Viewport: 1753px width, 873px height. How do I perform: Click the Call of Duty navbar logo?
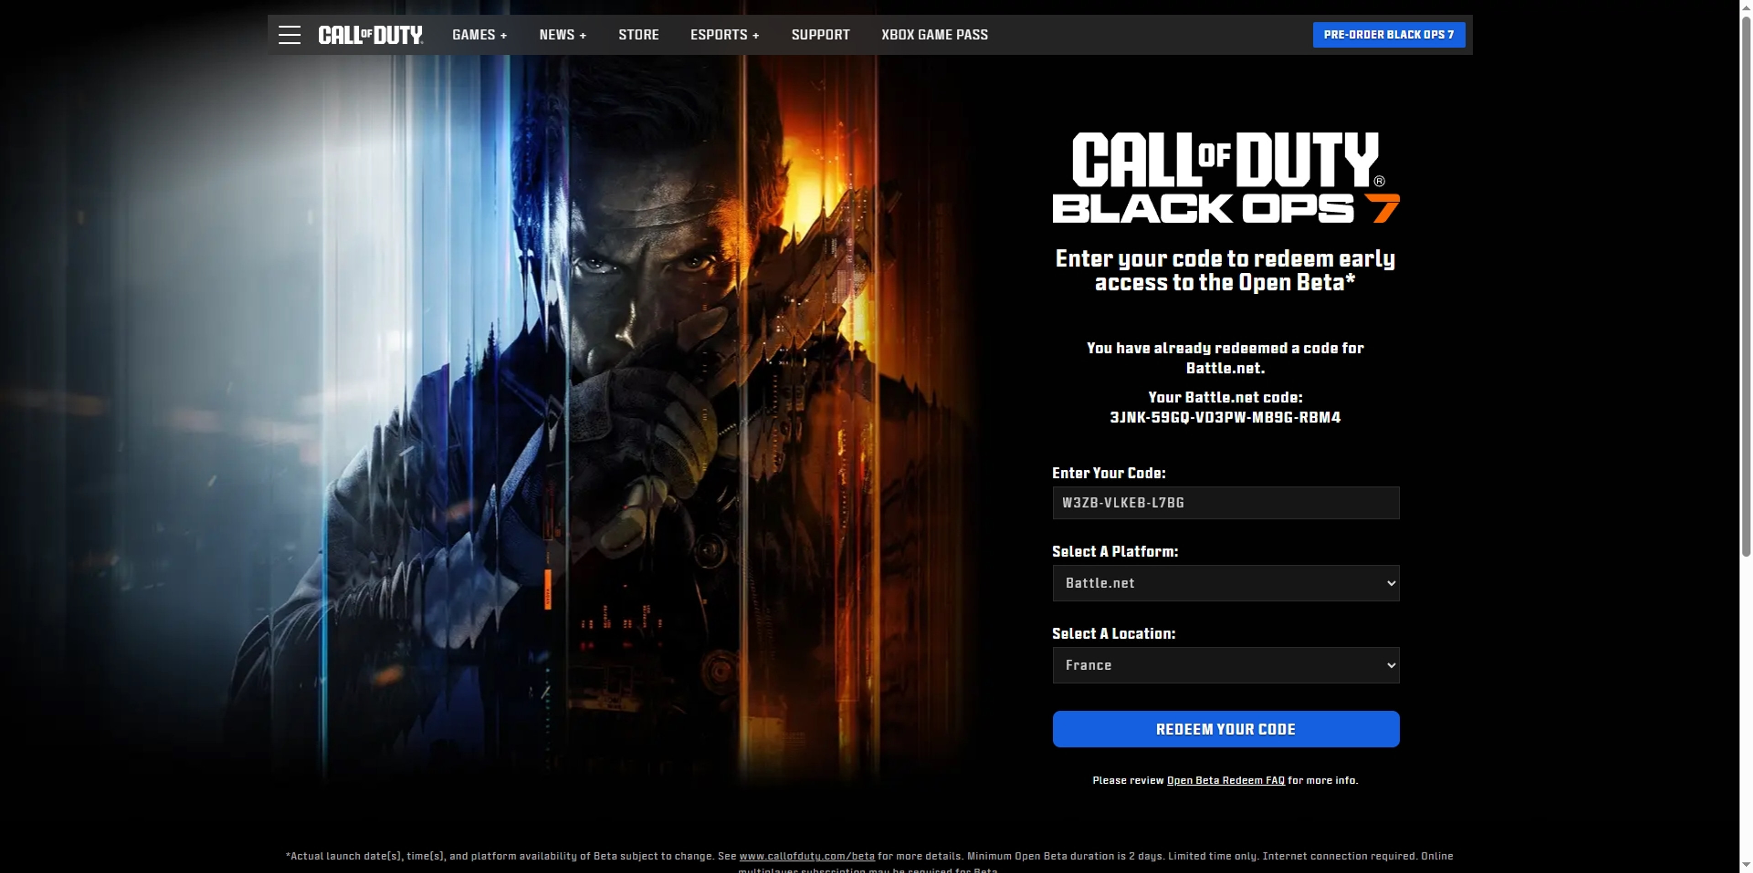coord(370,35)
